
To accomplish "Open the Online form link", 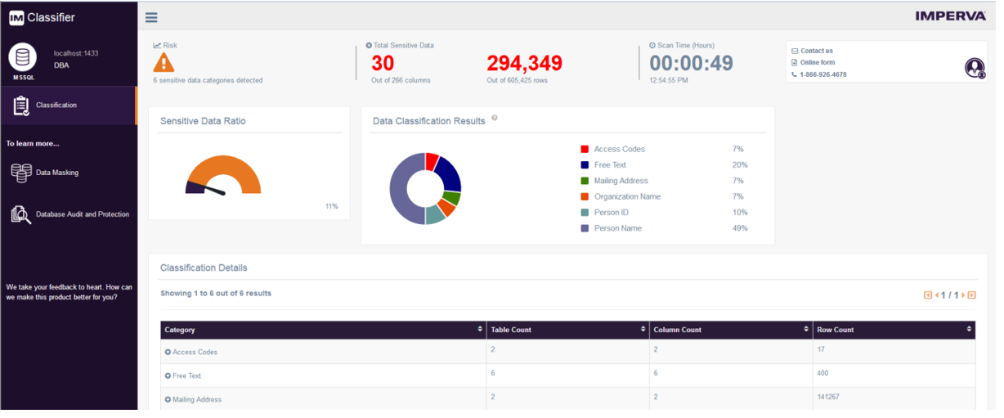I will tap(817, 63).
